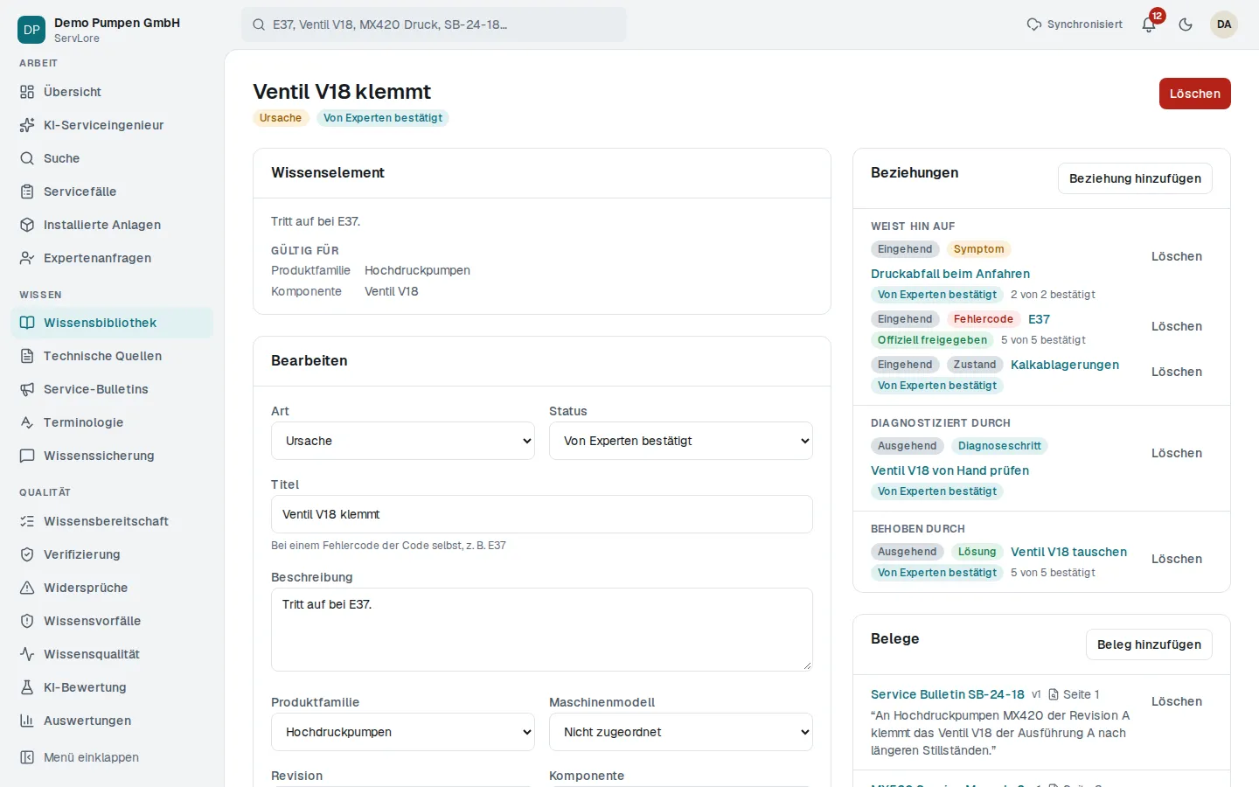Expand the Maschinenmodell dropdown
This screenshot has width=1259, height=787.
(681, 732)
